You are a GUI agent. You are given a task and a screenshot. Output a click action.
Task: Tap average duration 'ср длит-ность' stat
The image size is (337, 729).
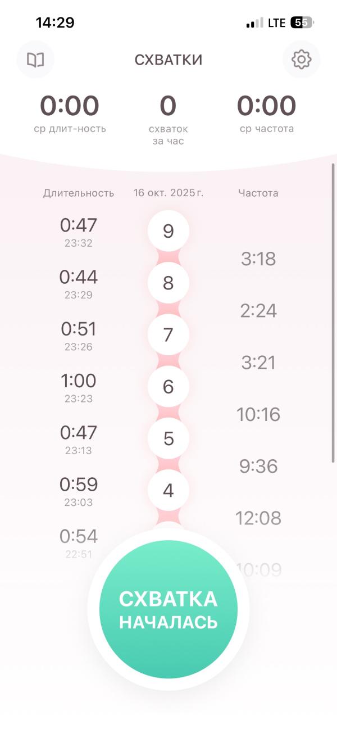tap(70, 113)
